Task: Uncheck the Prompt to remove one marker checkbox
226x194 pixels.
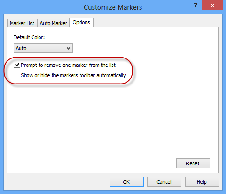Action: click(17, 65)
